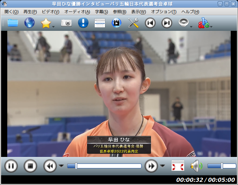
Task: Expand the subtitle track dropdown arrow
Action: click(211, 27)
